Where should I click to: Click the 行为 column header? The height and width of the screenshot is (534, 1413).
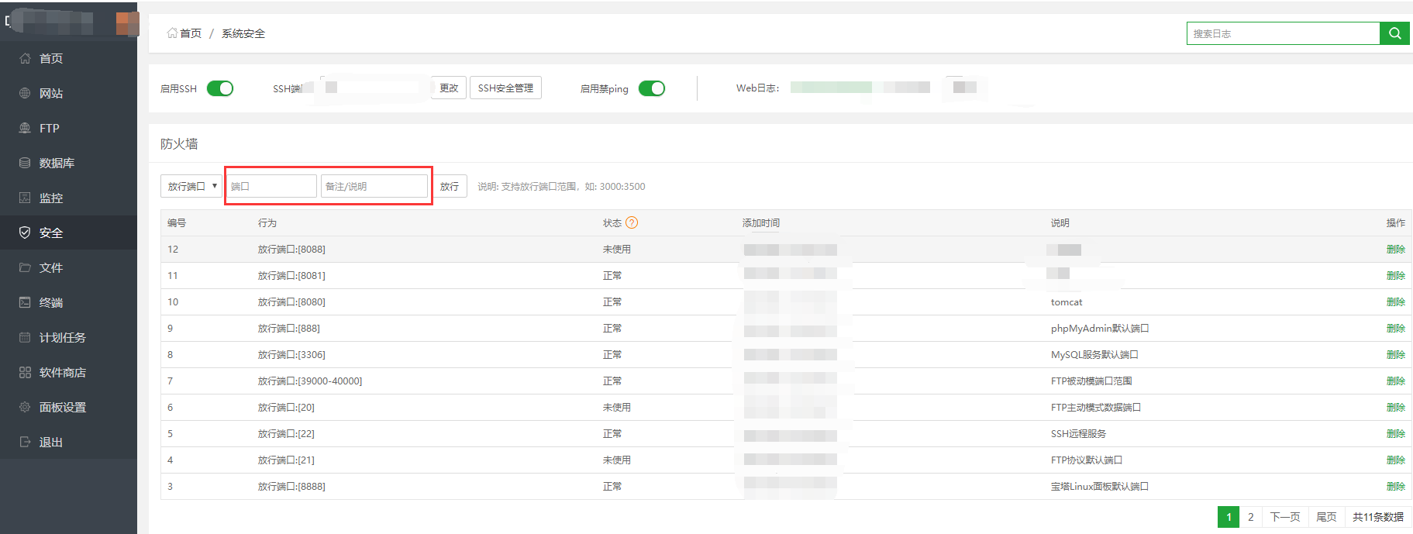(x=267, y=222)
